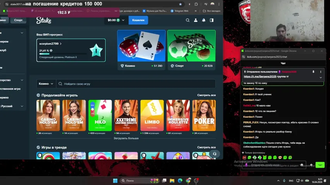Expand the Русский language selector in sidebar
The width and height of the screenshot is (330, 185).
(22, 106)
